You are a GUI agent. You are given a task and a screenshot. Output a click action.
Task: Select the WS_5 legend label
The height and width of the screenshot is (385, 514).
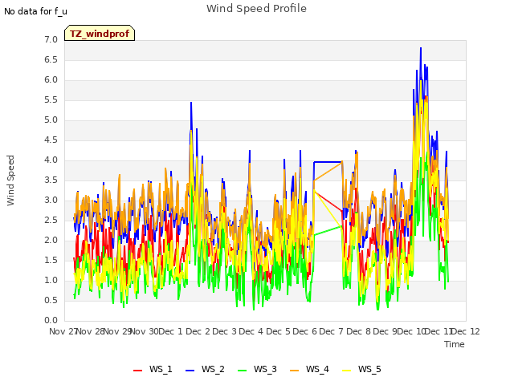point(369,369)
